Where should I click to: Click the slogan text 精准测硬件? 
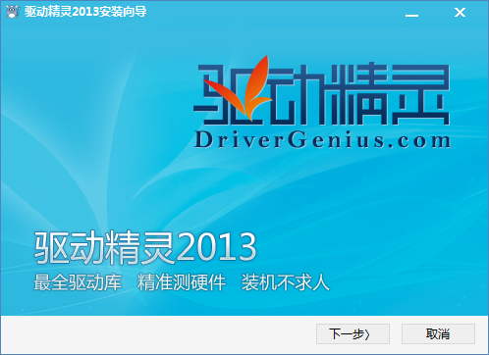[182, 282]
